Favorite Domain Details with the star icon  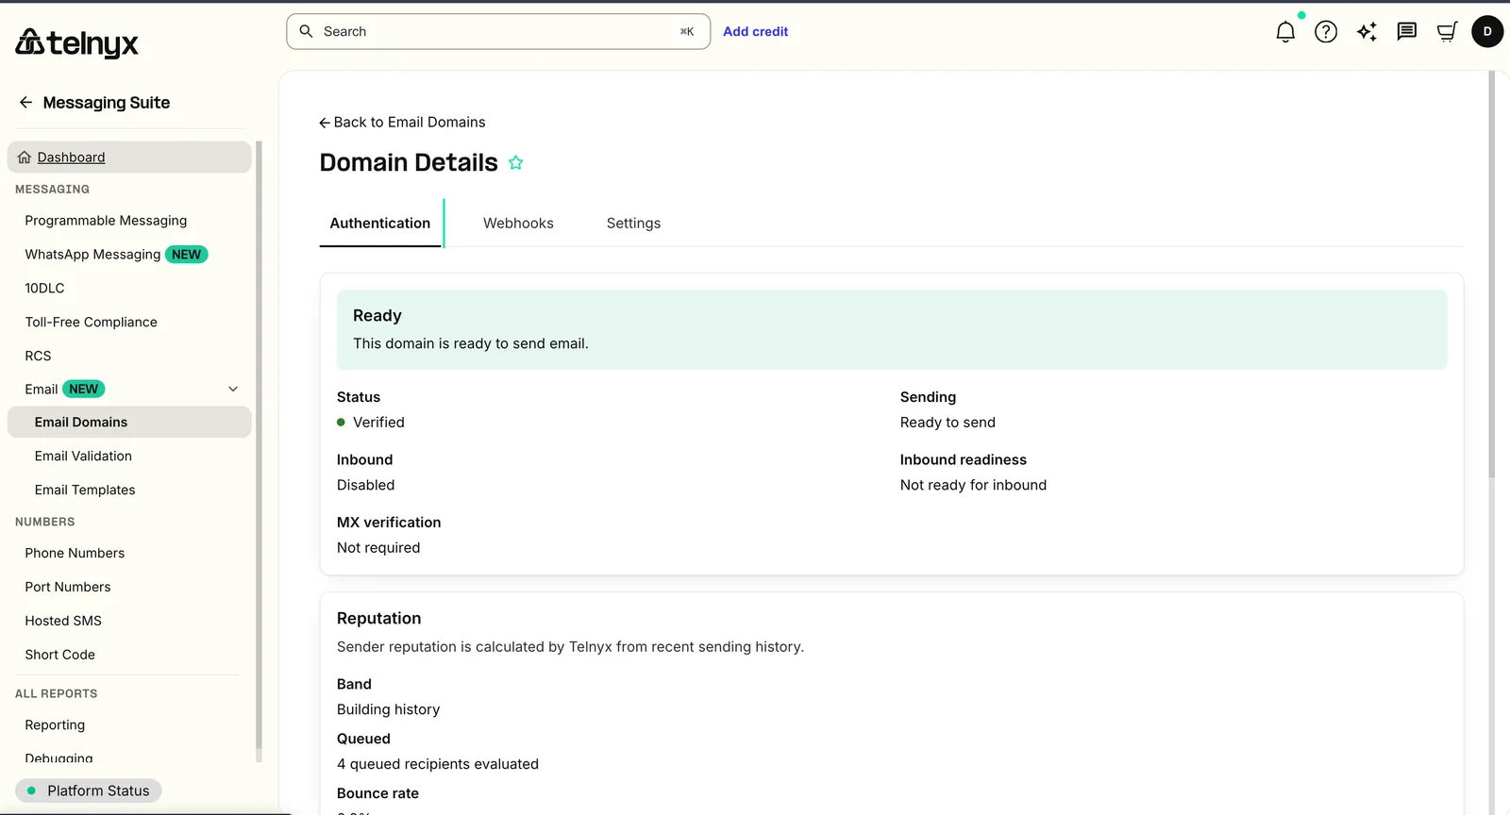pos(515,162)
